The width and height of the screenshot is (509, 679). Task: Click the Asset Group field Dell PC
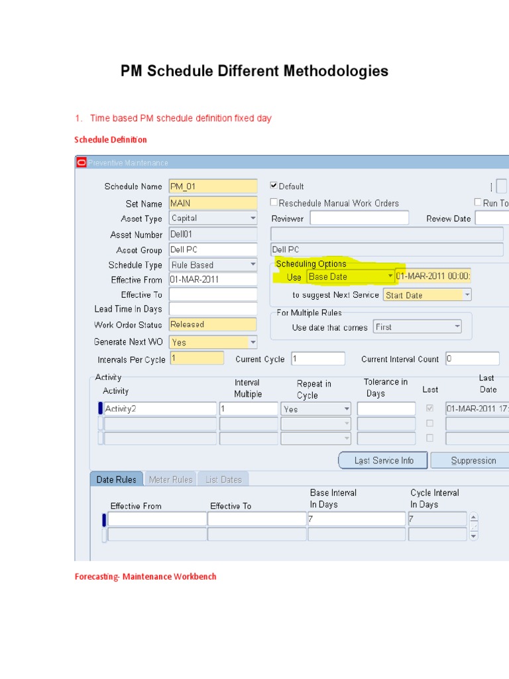[x=213, y=249]
